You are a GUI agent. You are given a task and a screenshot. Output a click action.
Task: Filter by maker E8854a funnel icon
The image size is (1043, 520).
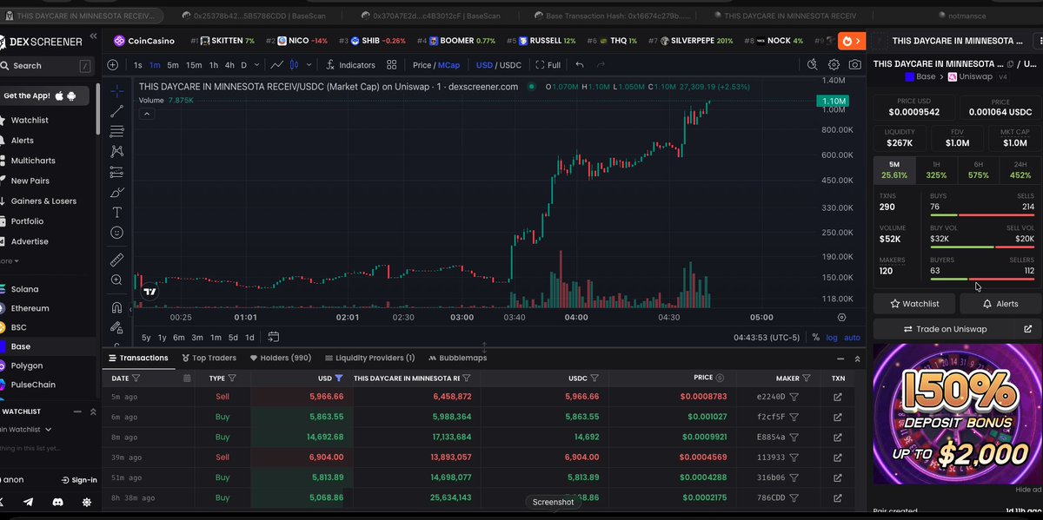(794, 437)
